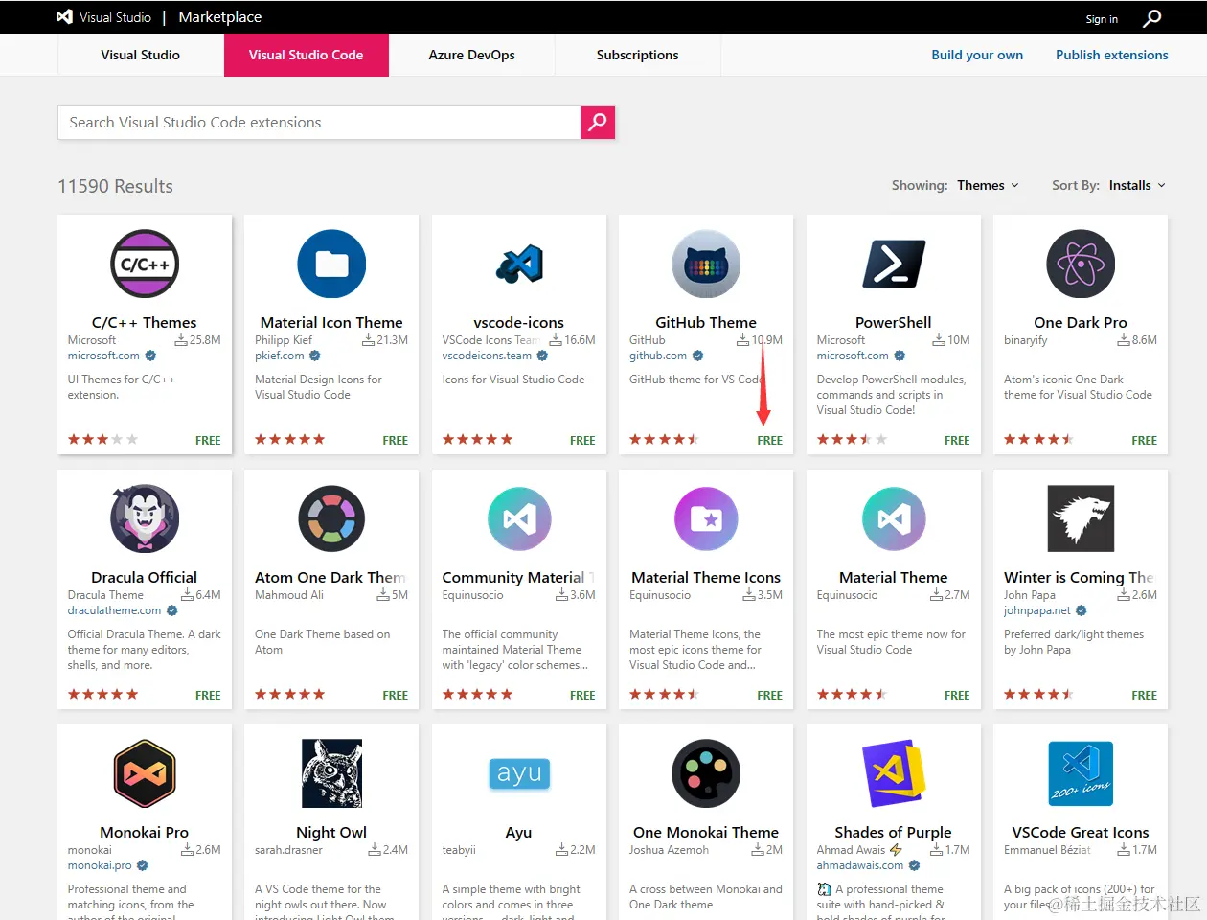Open the VSCode Great Icons logo
Image resolution: width=1207 pixels, height=920 pixels.
pyautogui.click(x=1081, y=773)
